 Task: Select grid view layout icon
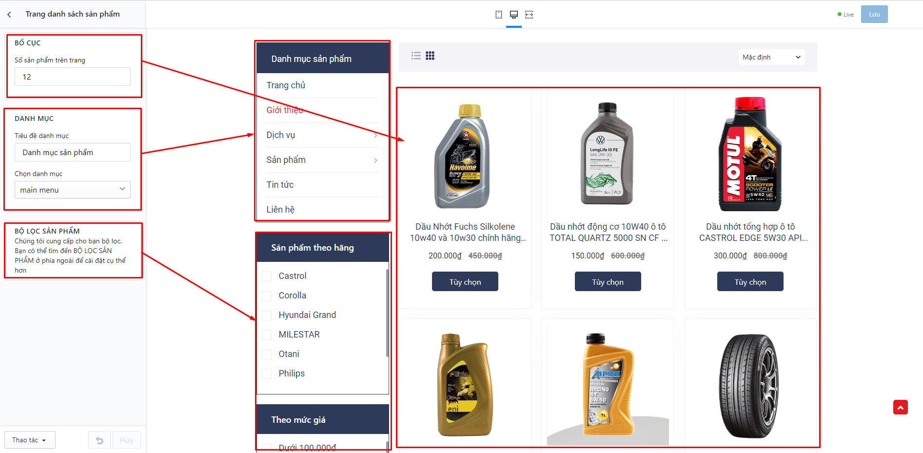pos(430,56)
